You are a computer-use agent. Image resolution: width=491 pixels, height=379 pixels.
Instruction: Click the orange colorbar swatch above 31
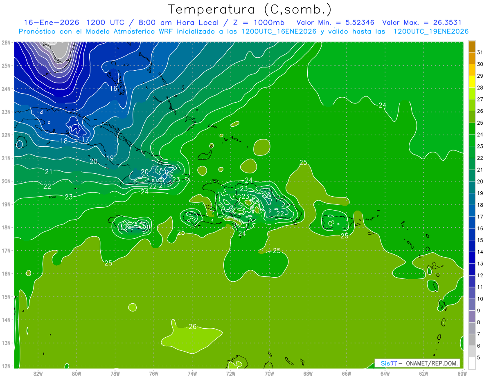point(472,47)
